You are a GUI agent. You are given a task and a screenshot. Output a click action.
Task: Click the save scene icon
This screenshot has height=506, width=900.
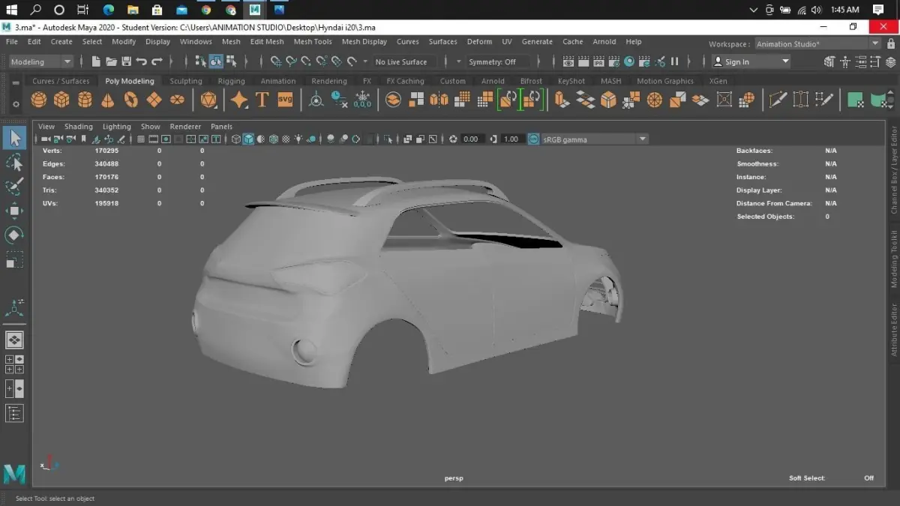click(126, 62)
